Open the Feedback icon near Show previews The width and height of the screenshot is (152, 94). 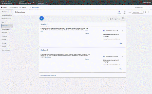(123, 19)
